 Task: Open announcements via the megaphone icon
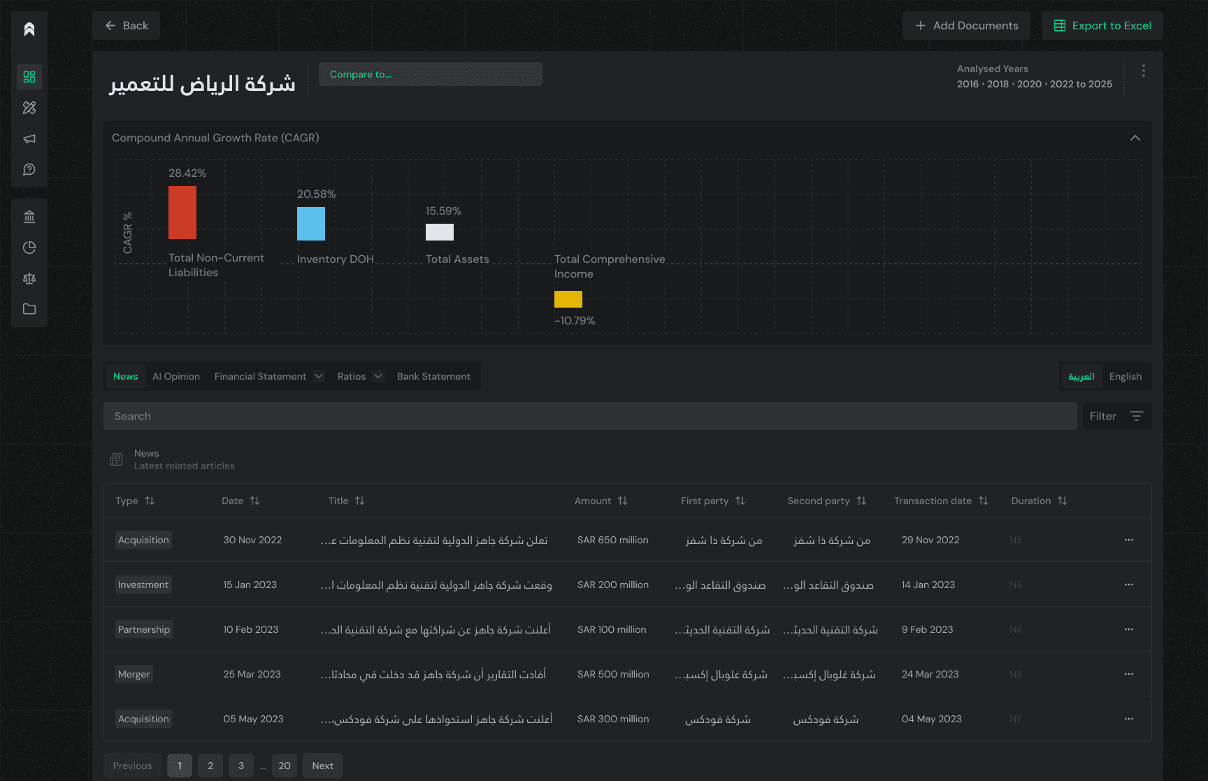pos(29,138)
